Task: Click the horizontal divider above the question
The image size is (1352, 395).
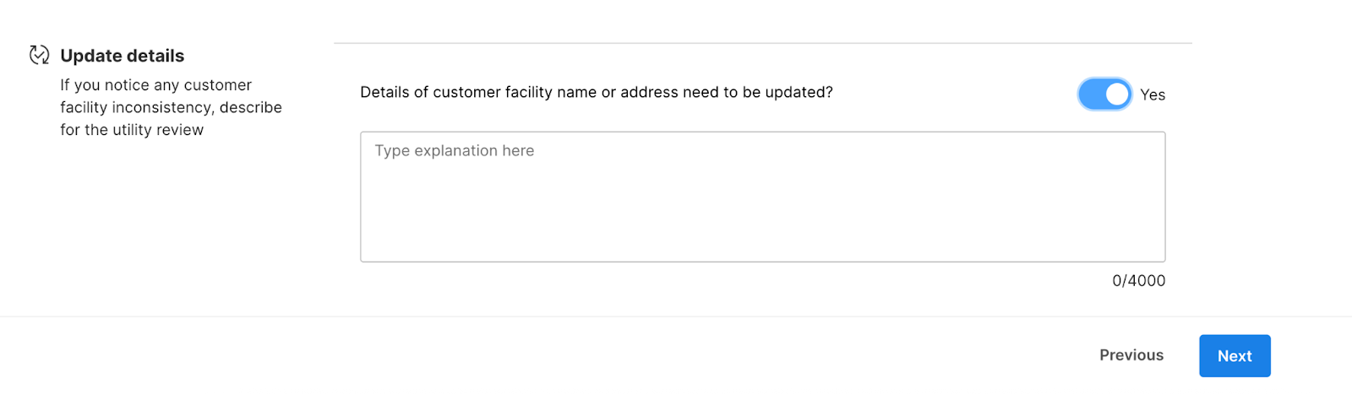Action: [762, 43]
